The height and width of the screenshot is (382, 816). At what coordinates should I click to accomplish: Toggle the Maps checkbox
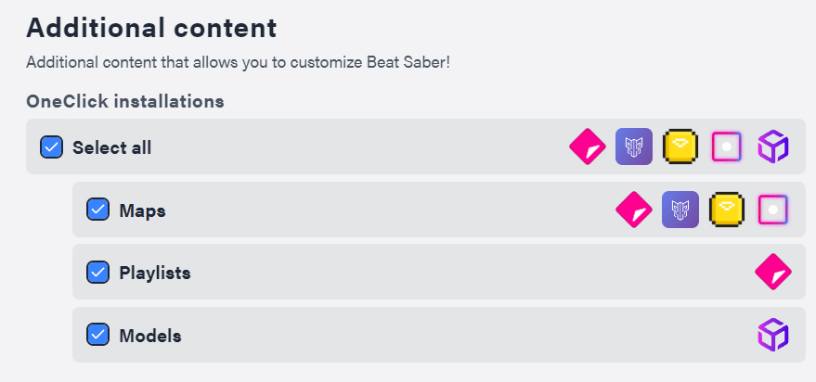pyautogui.click(x=98, y=210)
